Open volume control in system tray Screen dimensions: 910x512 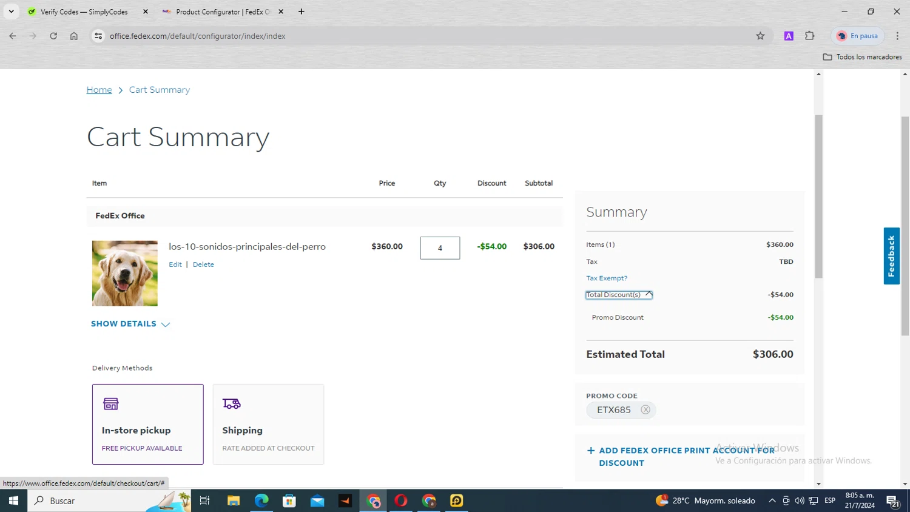coord(800,500)
